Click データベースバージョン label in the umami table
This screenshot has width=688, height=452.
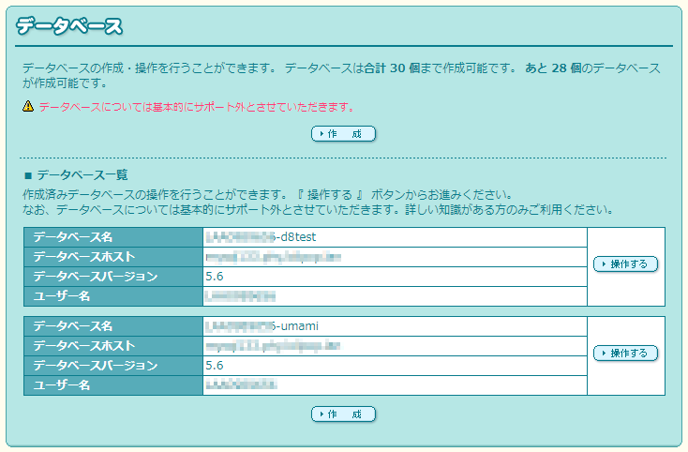(x=96, y=366)
